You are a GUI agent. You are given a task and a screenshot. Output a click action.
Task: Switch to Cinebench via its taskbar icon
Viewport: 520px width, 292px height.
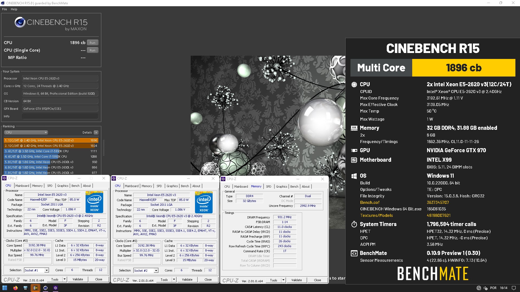pyautogui.click(x=45, y=288)
